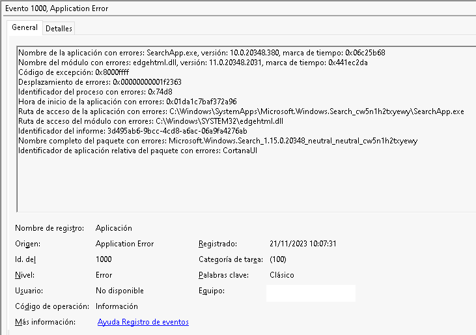Open the Ayuda Registro de eventos link
Viewport: 476px width, 335px height.
click(x=143, y=322)
